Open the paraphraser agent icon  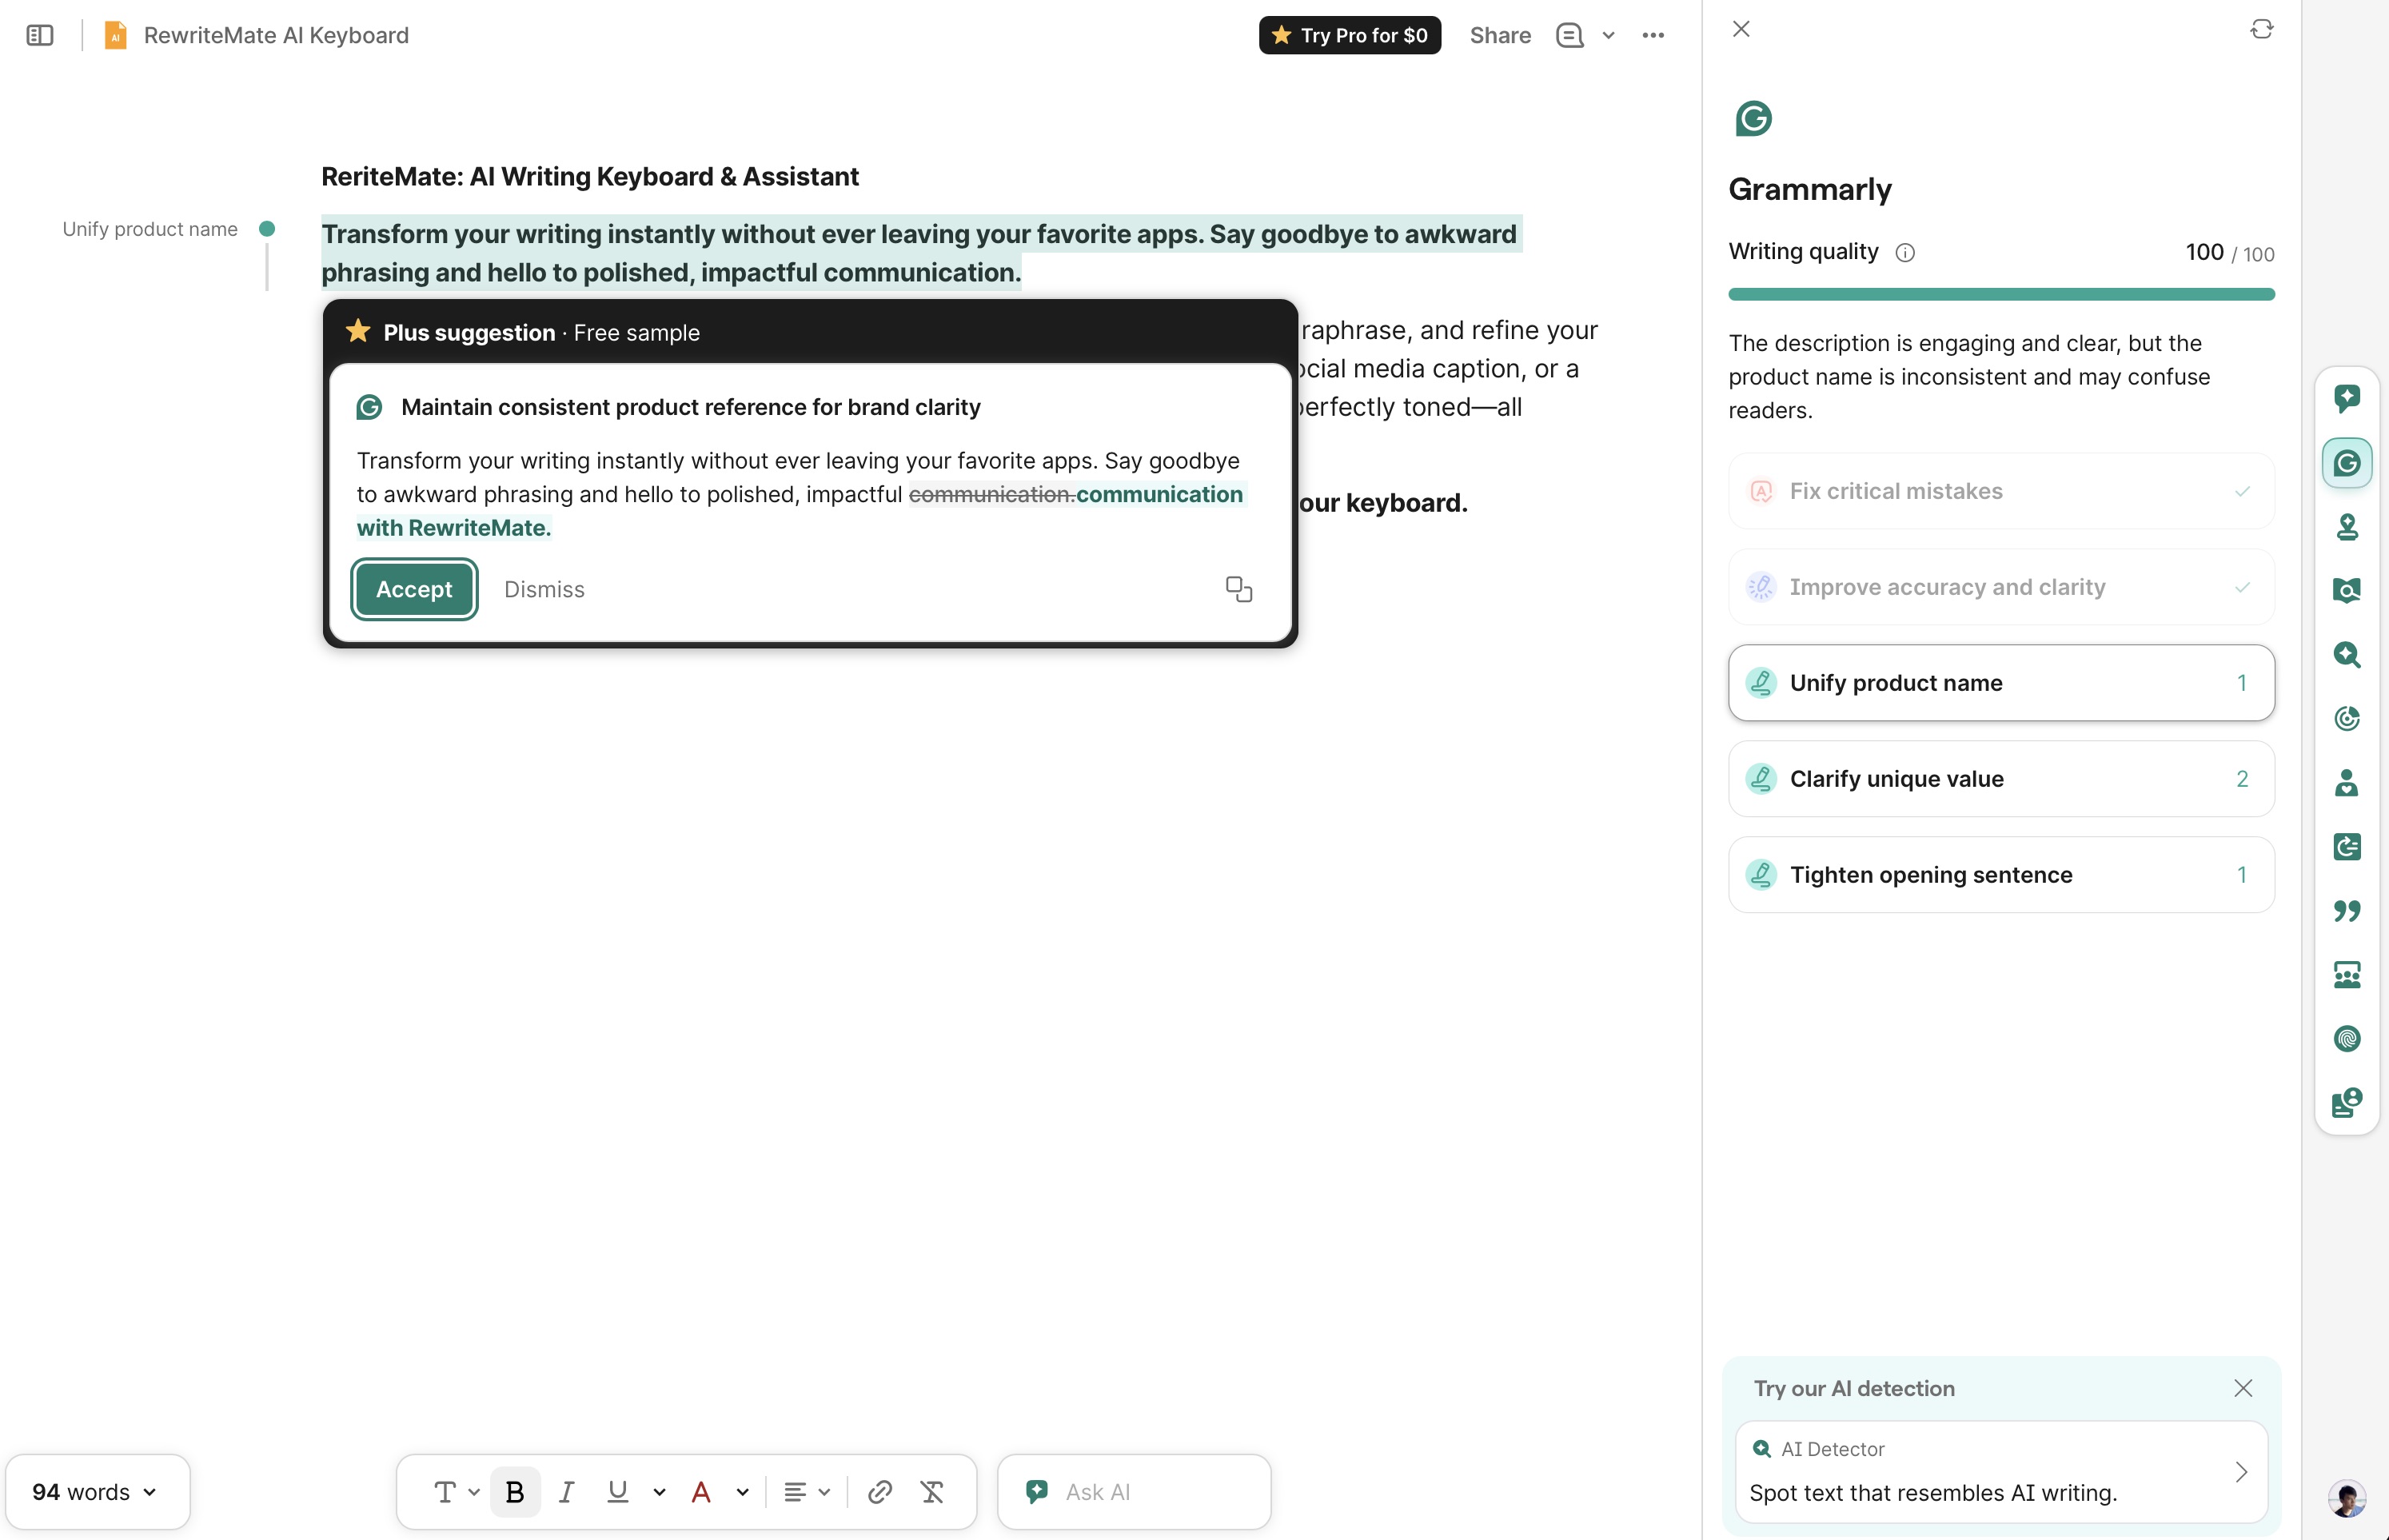(2347, 847)
